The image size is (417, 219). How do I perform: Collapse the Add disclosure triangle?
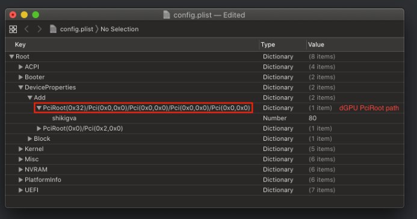30,98
